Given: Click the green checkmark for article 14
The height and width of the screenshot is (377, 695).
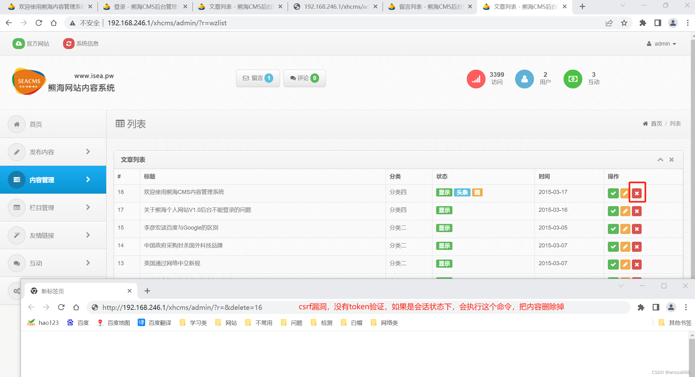Looking at the screenshot, I should pyautogui.click(x=613, y=247).
